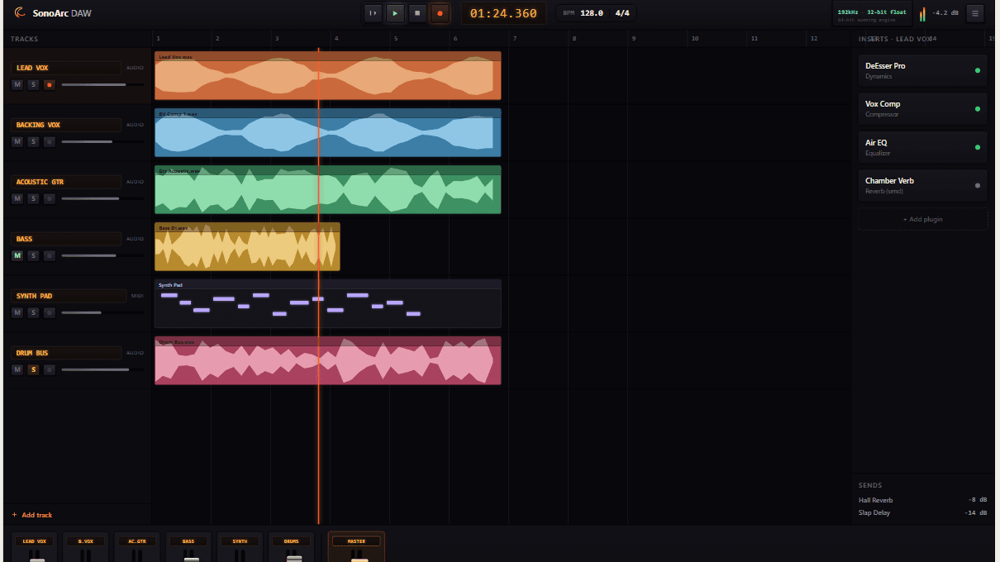Select the B.VOX mixer channel strip
The height and width of the screenshot is (562, 1000).
click(85, 547)
